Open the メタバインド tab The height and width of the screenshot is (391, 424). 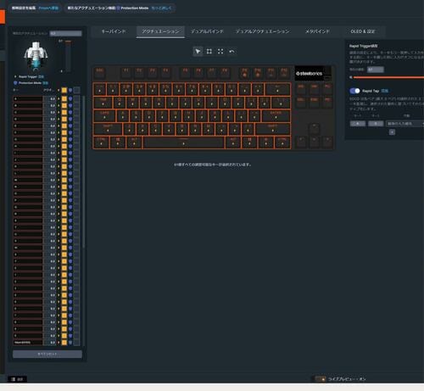point(317,31)
